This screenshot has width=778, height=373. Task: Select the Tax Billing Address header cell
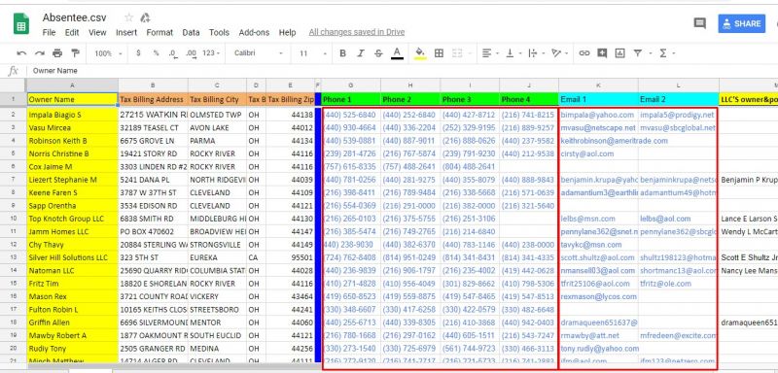(x=153, y=99)
